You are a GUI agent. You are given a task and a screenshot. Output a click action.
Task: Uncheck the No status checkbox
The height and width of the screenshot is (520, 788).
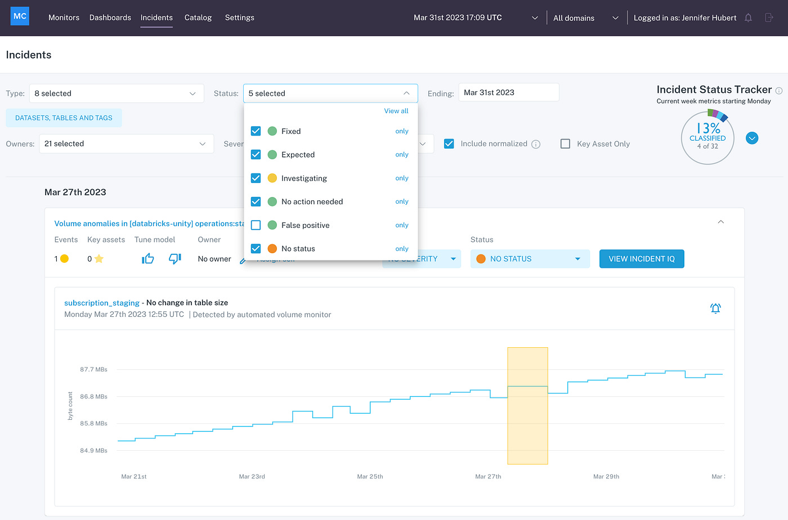click(x=256, y=248)
